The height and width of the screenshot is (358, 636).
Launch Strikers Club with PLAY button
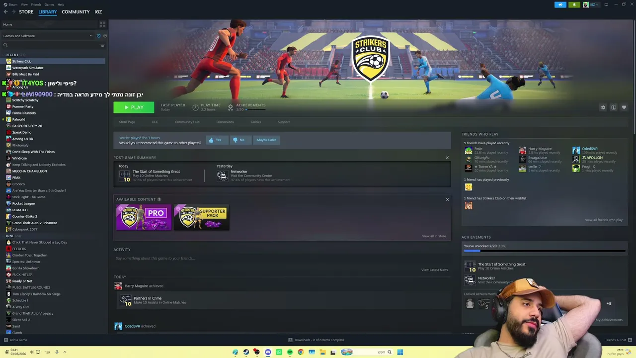click(x=134, y=107)
